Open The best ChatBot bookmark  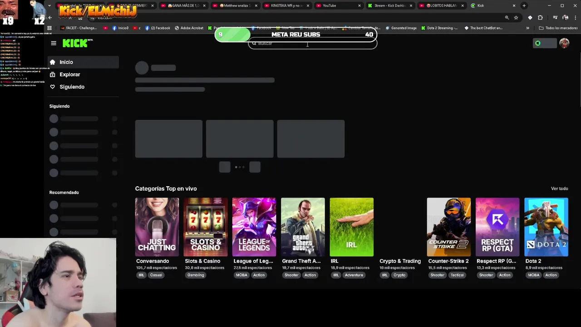coord(483,28)
